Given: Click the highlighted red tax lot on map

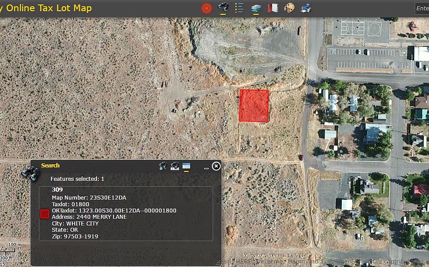Looking at the screenshot, I should coord(254,105).
